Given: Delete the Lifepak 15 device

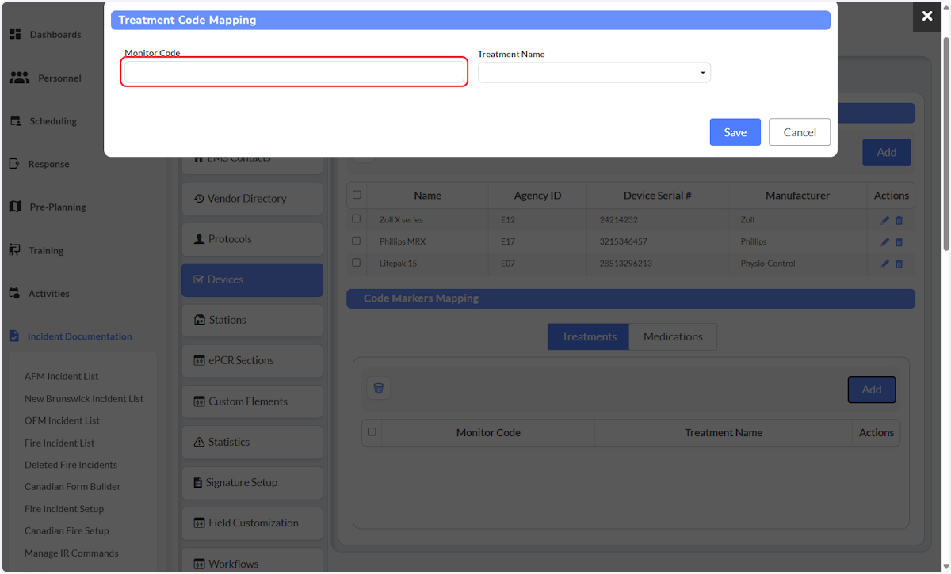Looking at the screenshot, I should point(899,264).
